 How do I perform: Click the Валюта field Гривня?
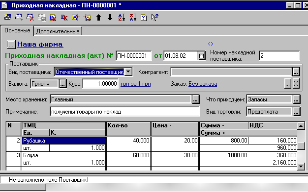(45, 84)
